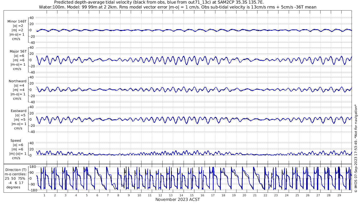Click the 40 tick of the Speed axis

pos(32,143)
